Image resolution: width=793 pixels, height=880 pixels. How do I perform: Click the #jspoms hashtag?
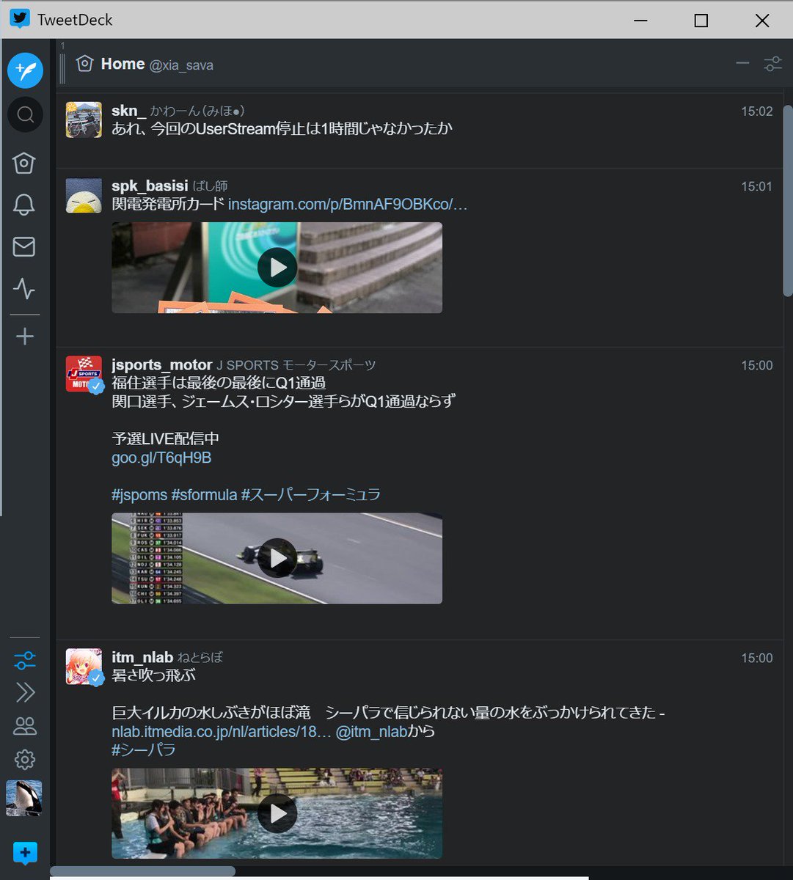click(x=139, y=494)
